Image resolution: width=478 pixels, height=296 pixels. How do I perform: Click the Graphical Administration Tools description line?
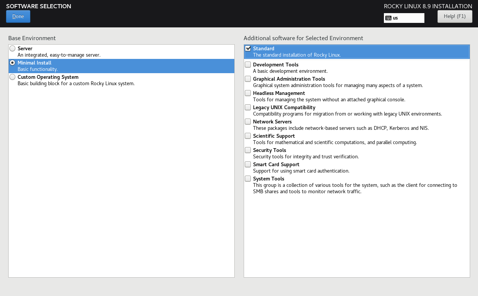pos(338,86)
